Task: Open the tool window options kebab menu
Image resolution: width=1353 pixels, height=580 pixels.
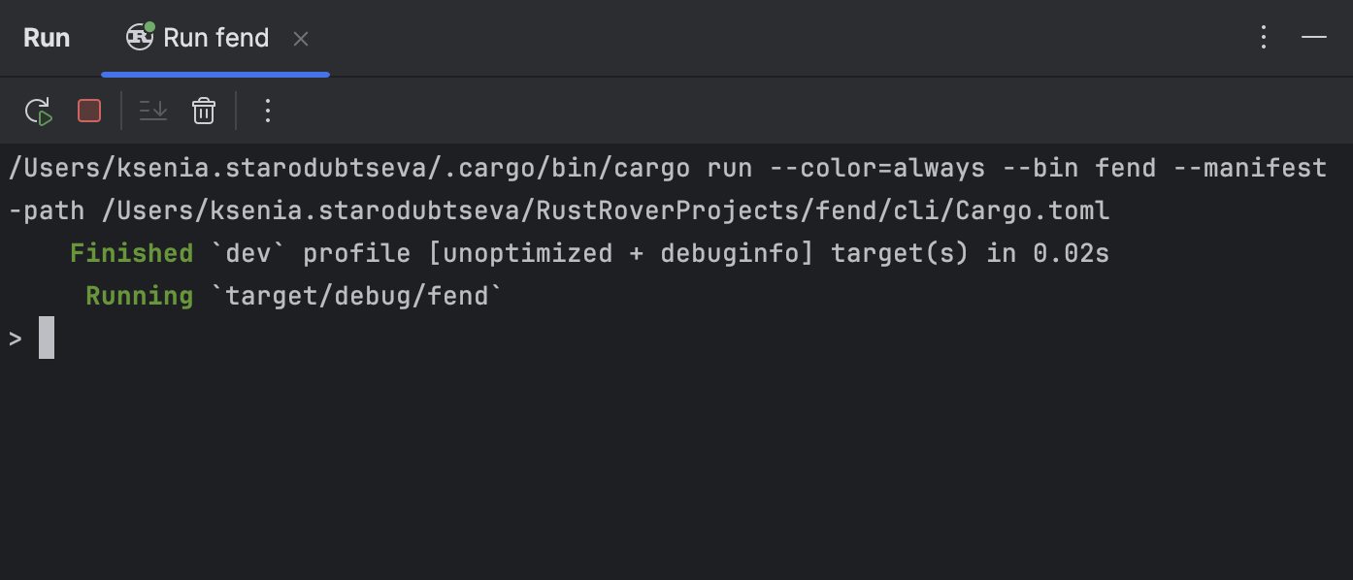Action: coord(1263,37)
